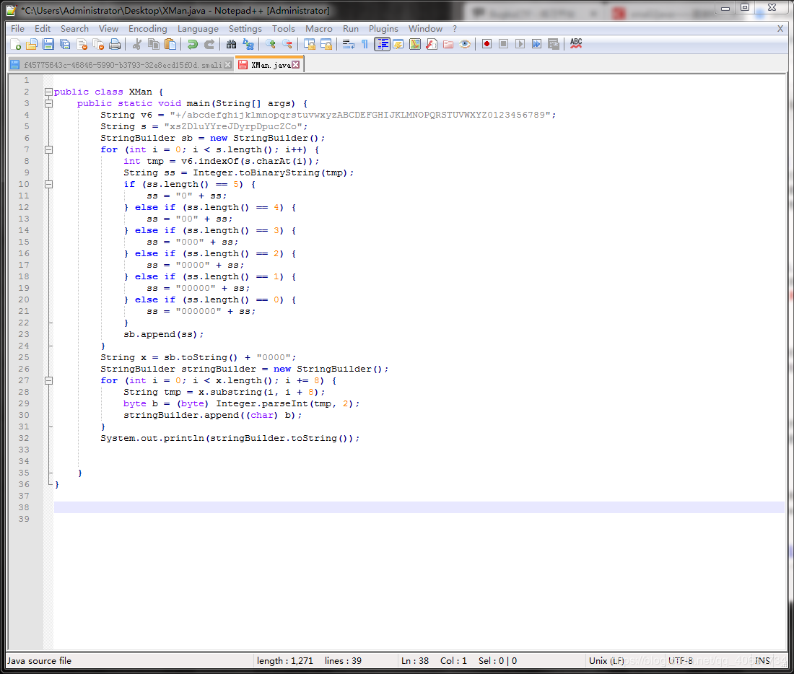Collapse the if block fold at line 10
Viewport: 794px width, 674px height.
[48, 184]
